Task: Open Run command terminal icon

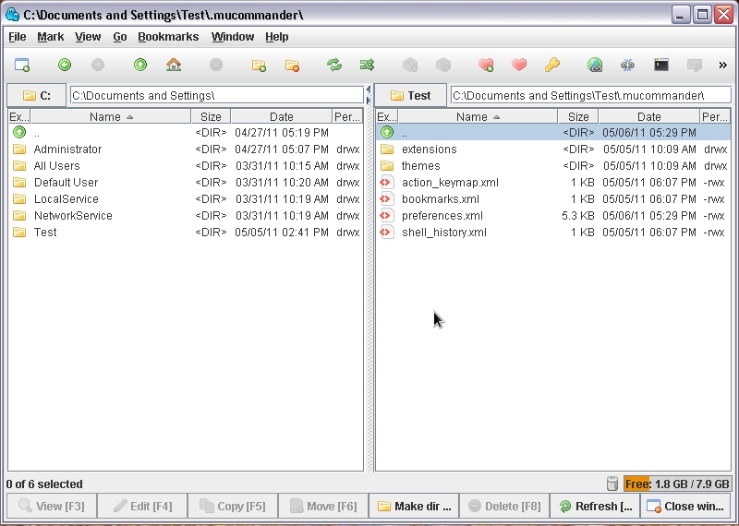Action: click(x=661, y=65)
